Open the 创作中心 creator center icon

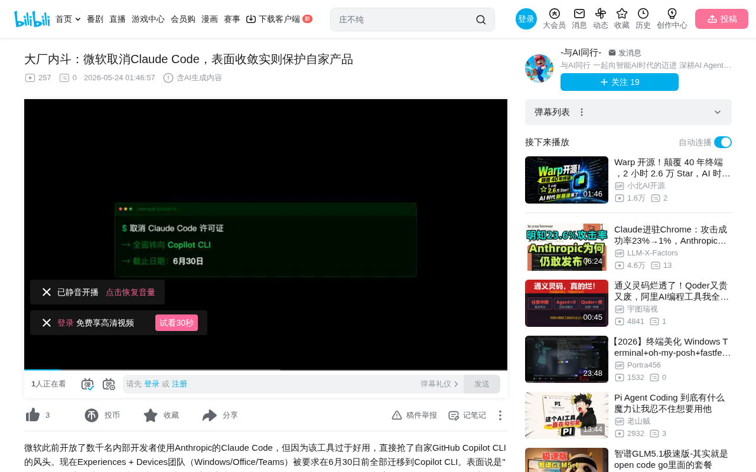[x=672, y=14]
